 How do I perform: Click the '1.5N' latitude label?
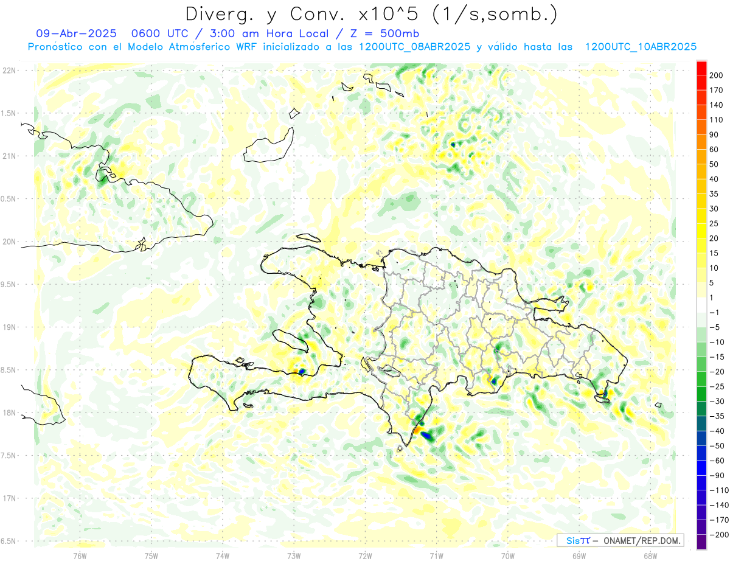(9, 113)
